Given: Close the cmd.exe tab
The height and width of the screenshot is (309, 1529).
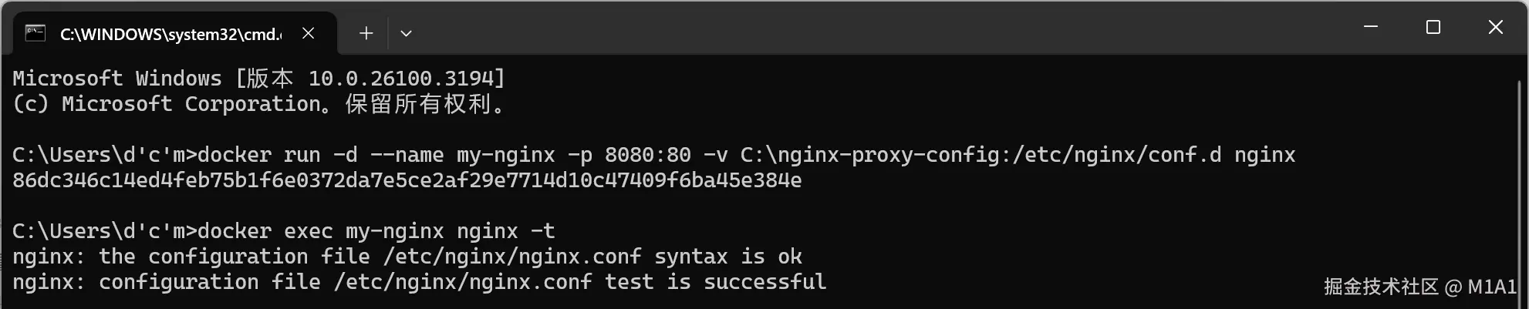Looking at the screenshot, I should tap(308, 33).
